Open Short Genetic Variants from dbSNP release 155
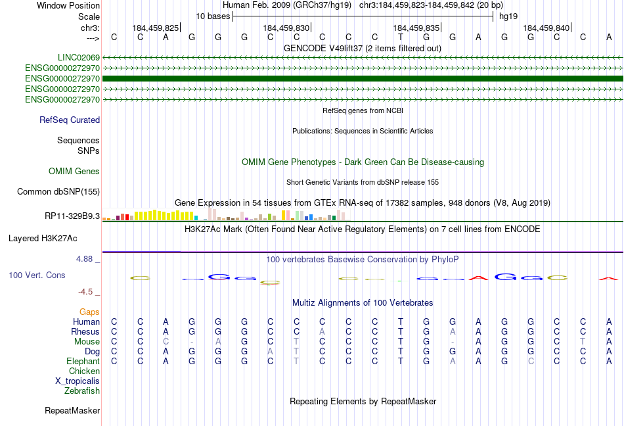The width and height of the screenshot is (624, 426). (x=363, y=182)
